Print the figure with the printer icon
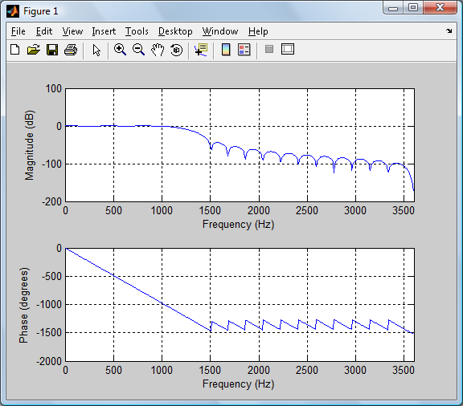The width and height of the screenshot is (463, 406). [71, 50]
